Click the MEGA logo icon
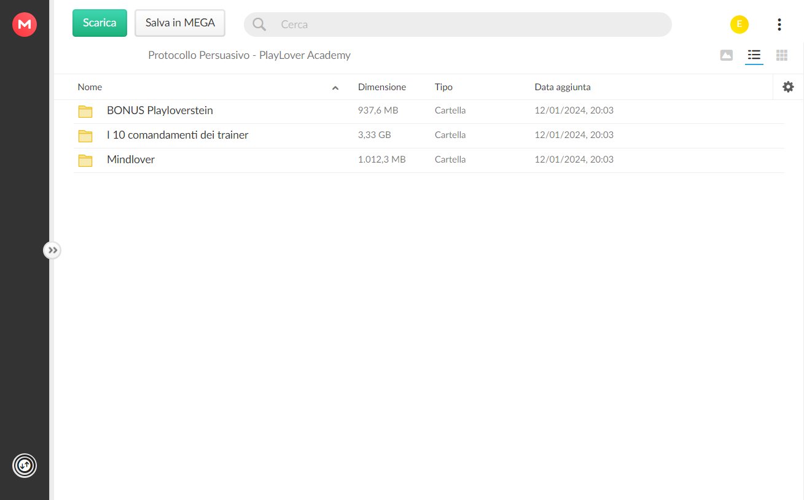The image size is (804, 500). click(25, 25)
